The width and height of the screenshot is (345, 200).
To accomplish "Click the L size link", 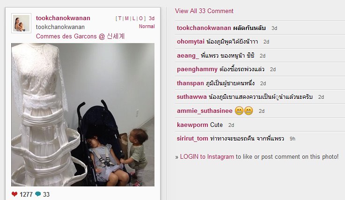I will [134, 19].
